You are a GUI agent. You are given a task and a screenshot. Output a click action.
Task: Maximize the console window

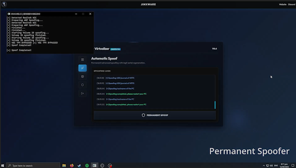pos(83,14)
